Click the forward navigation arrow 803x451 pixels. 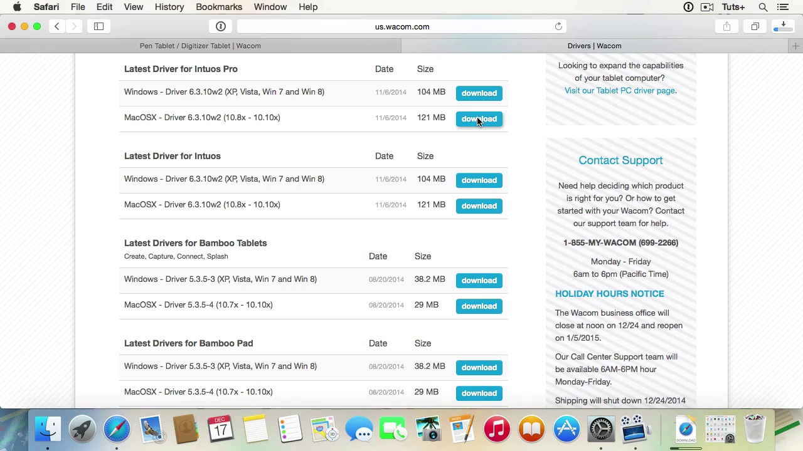[x=74, y=26]
